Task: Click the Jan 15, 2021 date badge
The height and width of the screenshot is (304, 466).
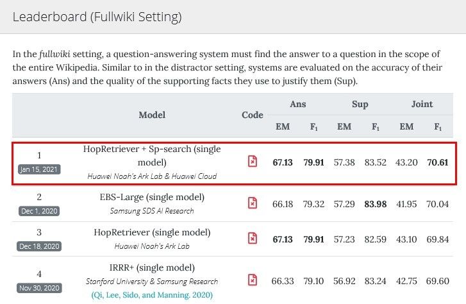Action: tap(39, 169)
